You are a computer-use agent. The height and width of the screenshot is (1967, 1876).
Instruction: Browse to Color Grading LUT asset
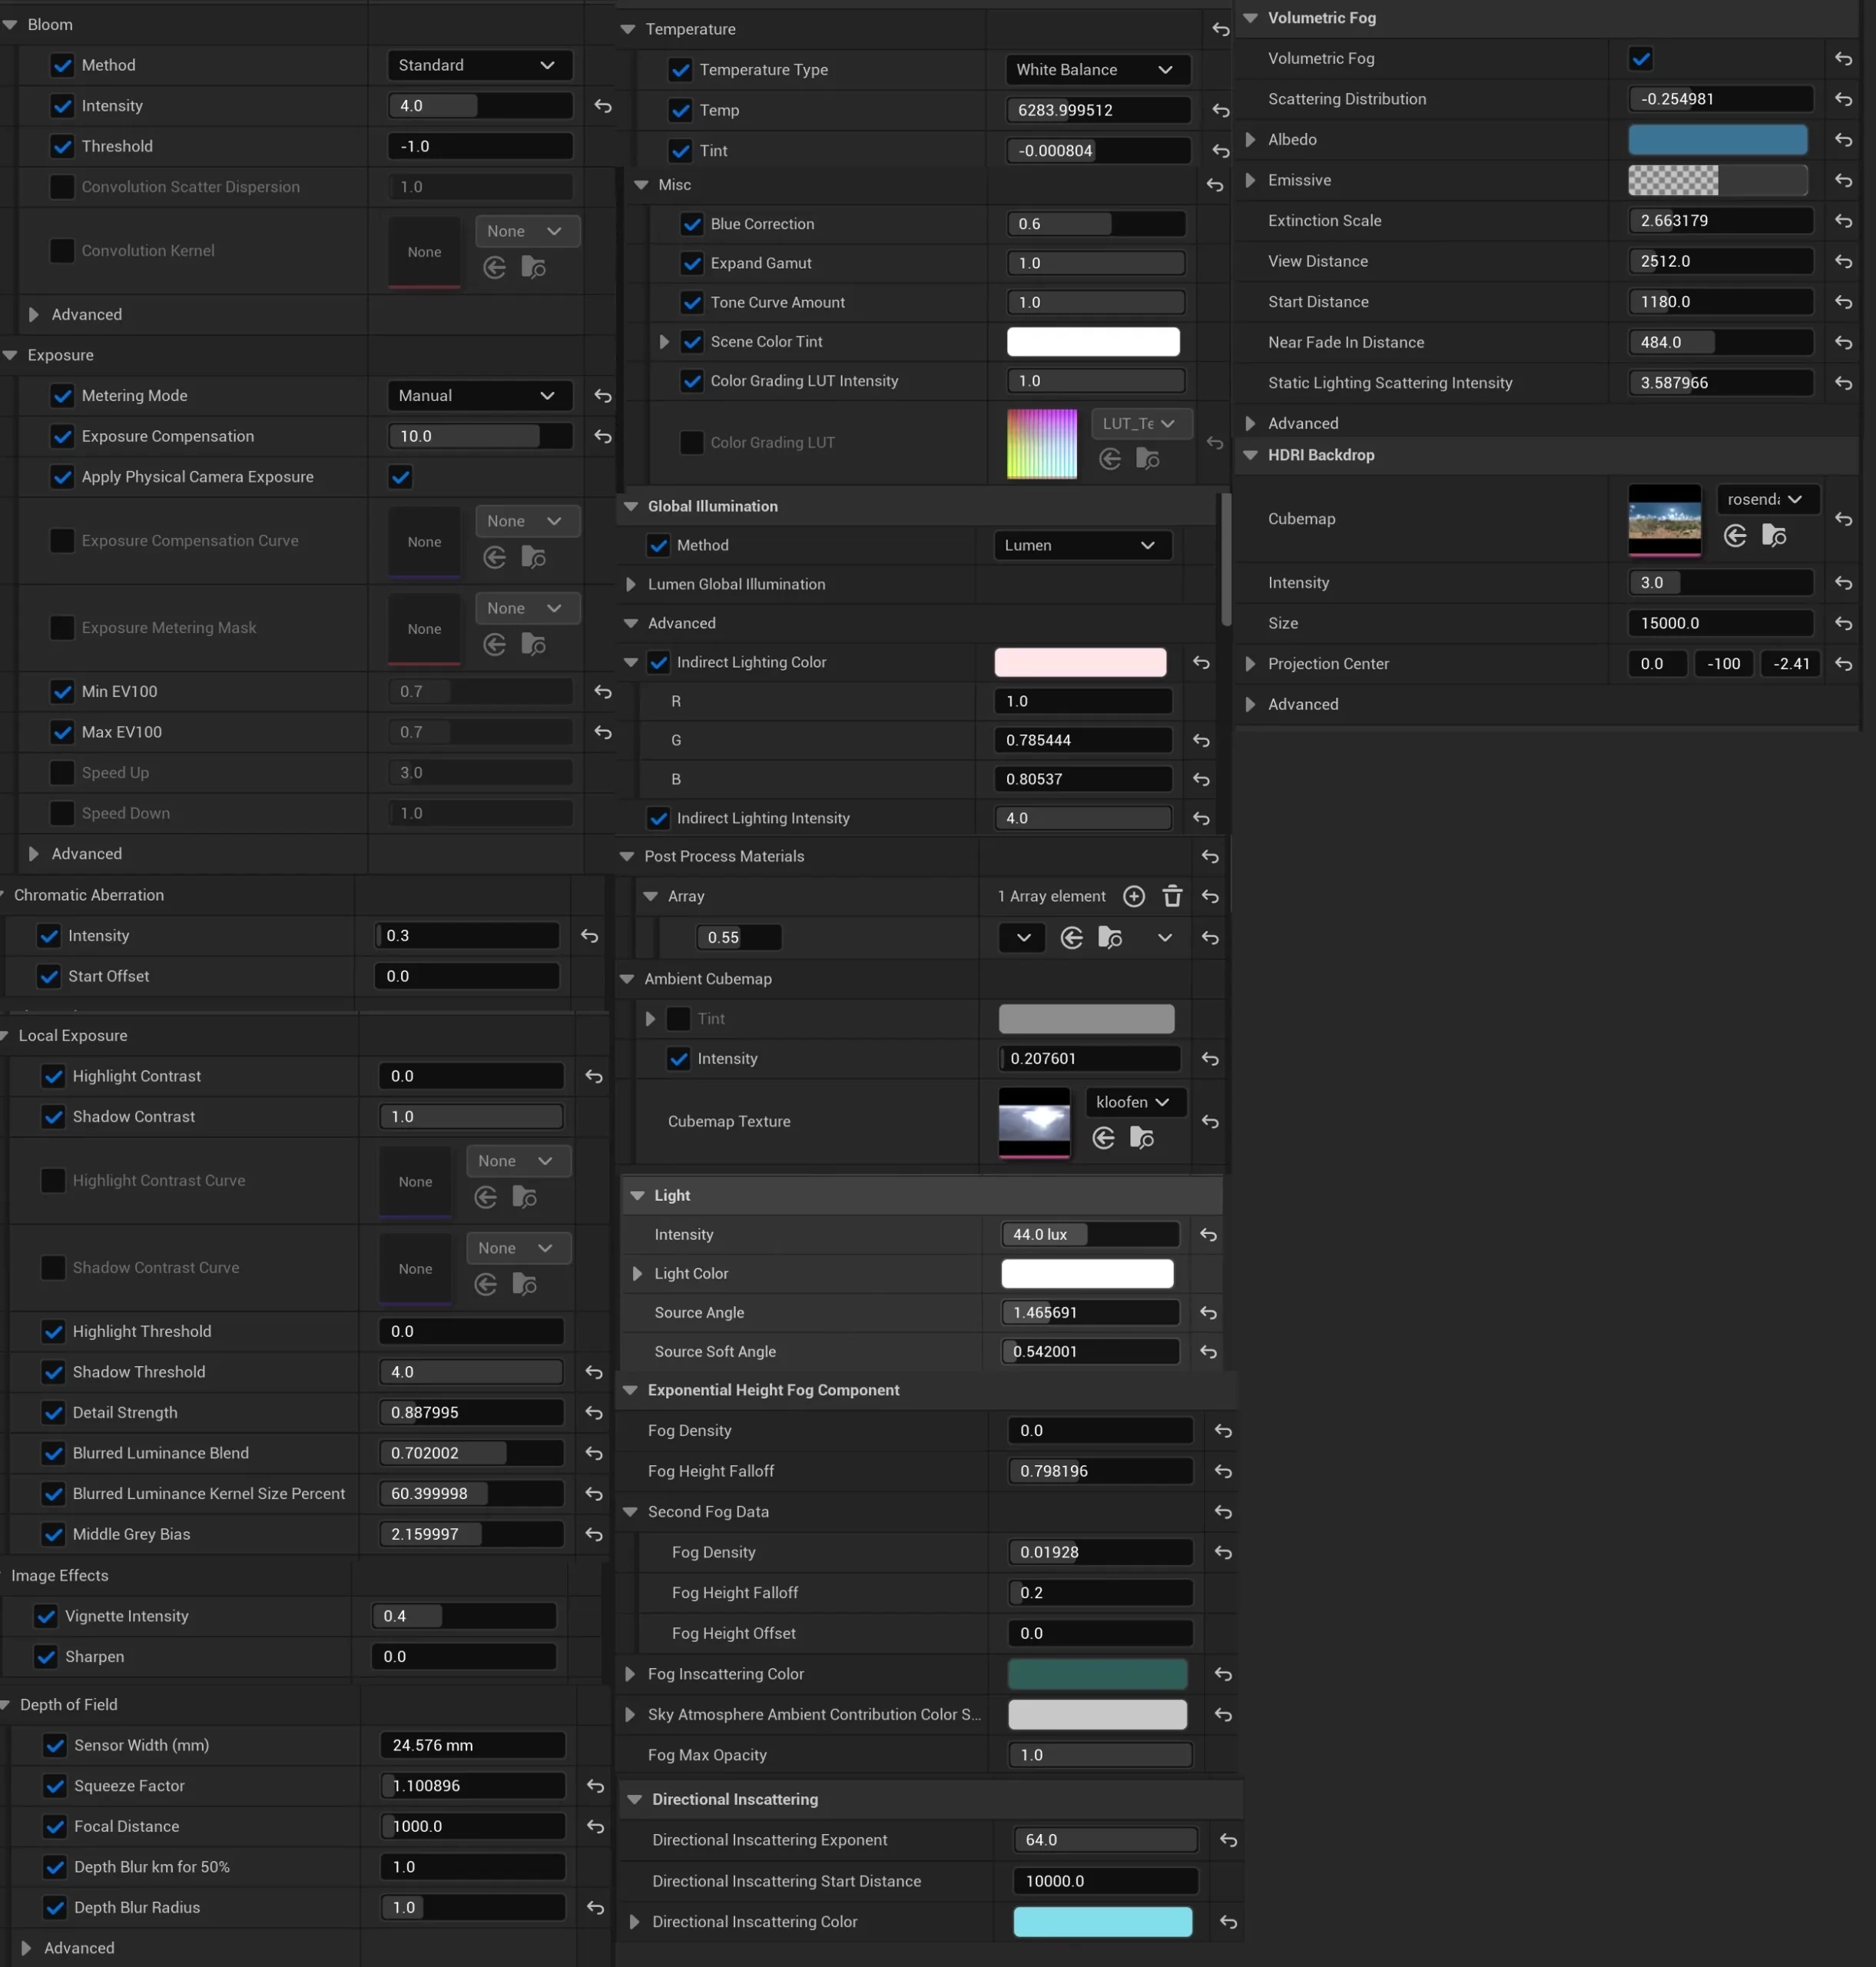point(1148,459)
